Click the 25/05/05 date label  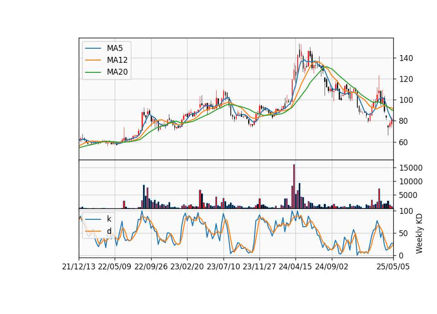[x=393, y=267]
